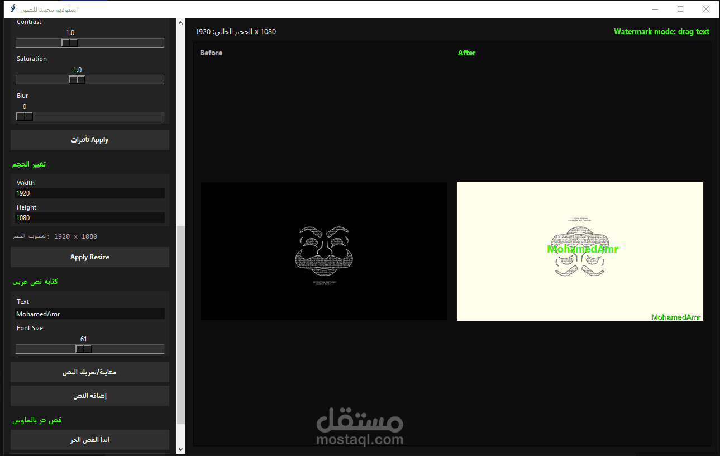The height and width of the screenshot is (456, 720).
Task: Focus the Height input field
Action: coord(90,217)
